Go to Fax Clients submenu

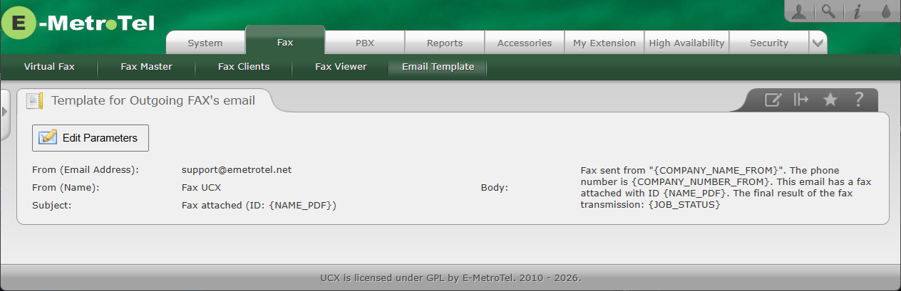tap(244, 67)
